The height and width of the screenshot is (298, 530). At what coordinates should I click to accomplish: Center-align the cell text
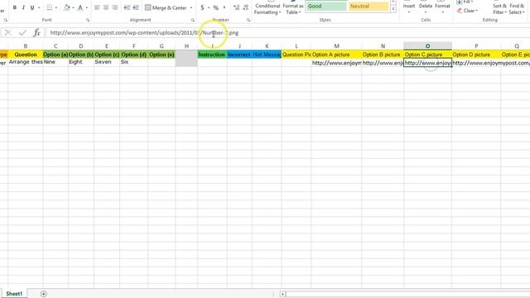[106, 7]
